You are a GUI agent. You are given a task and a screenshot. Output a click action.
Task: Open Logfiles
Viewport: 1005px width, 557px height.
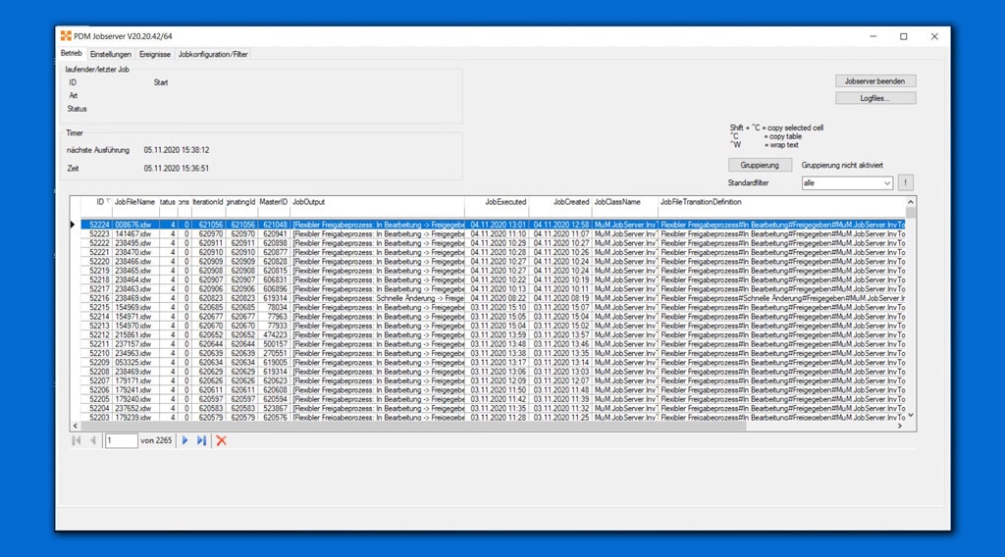[875, 98]
